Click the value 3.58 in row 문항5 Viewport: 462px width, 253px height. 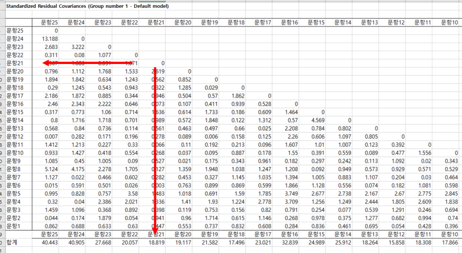click(x=132, y=194)
